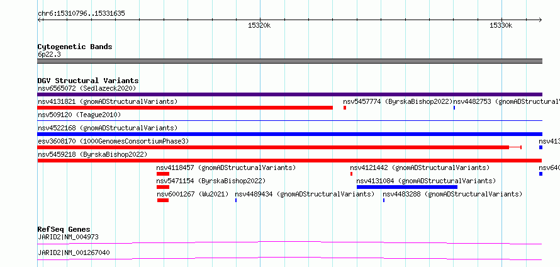Click the nsv4483288 small blue marker

pyautogui.click(x=384, y=200)
